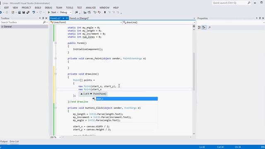Open the BUILD menu
Viewport: 265px width, 149px height.
[x=38, y=7]
